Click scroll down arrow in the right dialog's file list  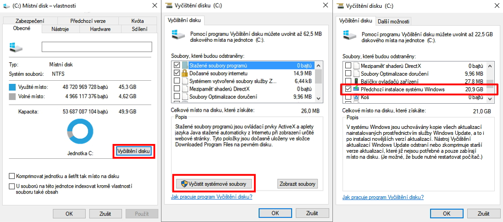(490, 97)
